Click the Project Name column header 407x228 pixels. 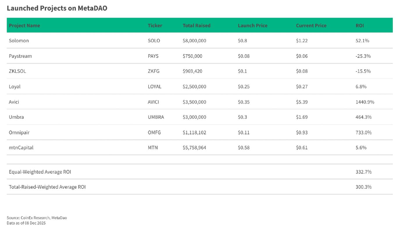(x=24, y=26)
